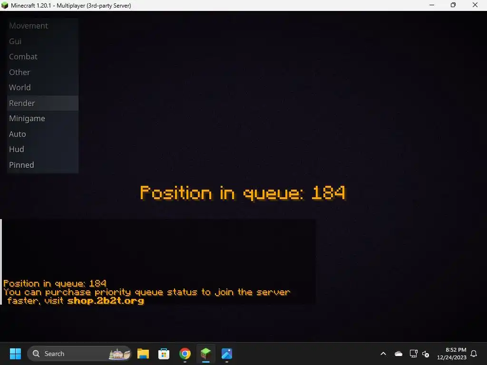This screenshot has height=365, width=487.
Task: Open the OneDrive cloud tray icon
Action: pos(399,354)
